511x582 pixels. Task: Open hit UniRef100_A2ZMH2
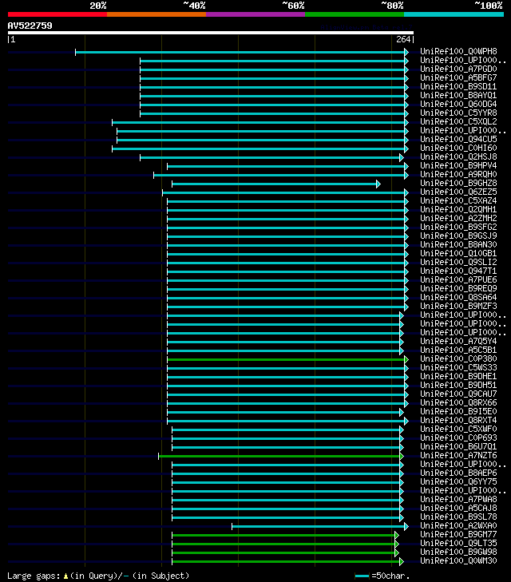click(458, 218)
